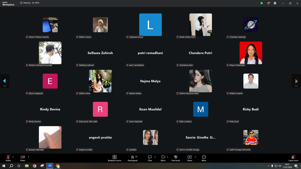Select Maysi Wulandari's red-background photo
Viewport: 301px width, 169px height.
point(251,53)
